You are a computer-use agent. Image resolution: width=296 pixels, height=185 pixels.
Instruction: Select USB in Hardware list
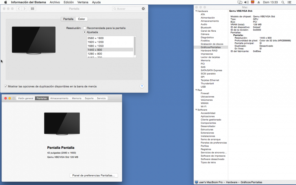point(203,87)
